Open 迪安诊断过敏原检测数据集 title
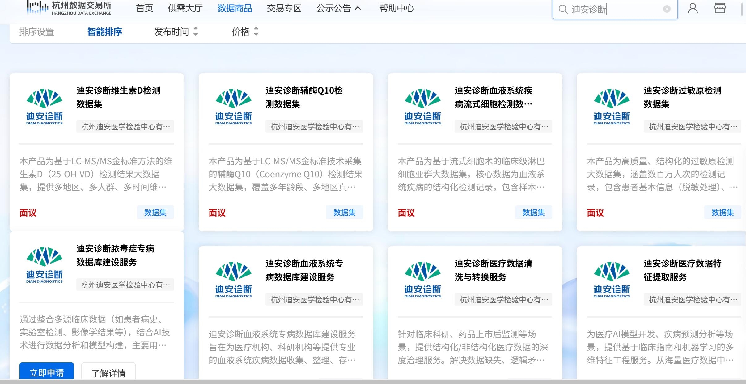Screen dimensions: 746x384 (683, 97)
